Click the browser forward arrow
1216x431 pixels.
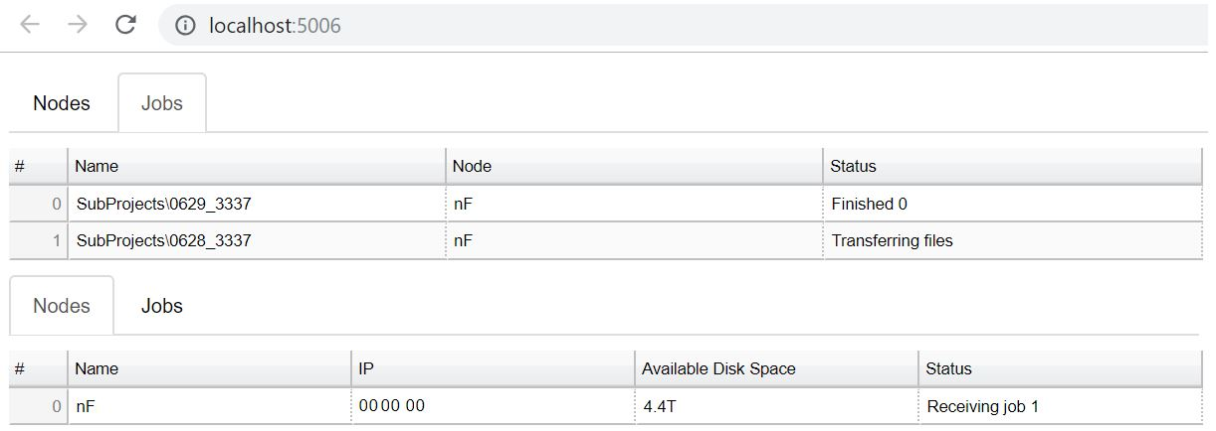[x=78, y=25]
